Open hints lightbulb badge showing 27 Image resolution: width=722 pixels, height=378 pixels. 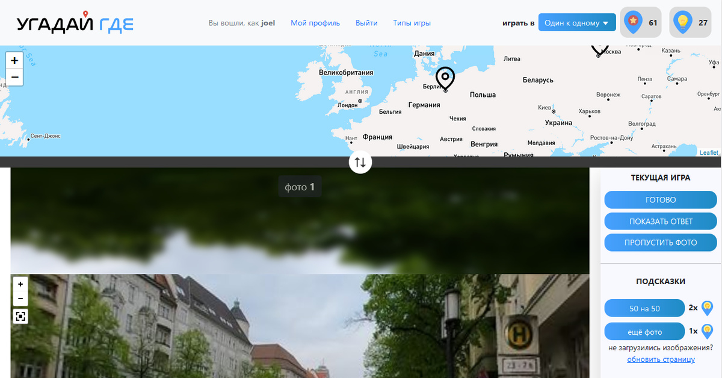coord(691,23)
